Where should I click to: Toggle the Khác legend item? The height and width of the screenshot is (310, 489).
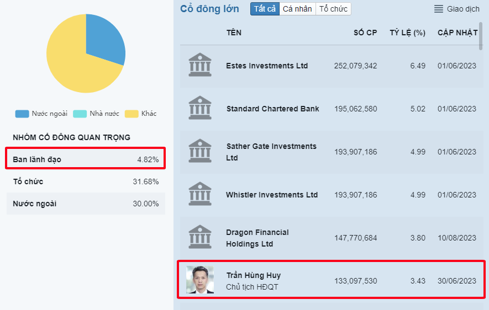141,114
